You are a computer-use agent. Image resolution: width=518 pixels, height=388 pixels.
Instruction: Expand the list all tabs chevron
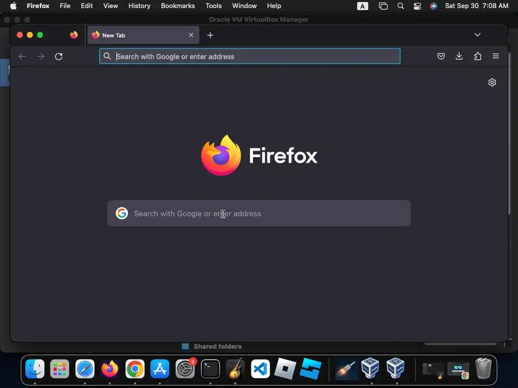pos(478,35)
